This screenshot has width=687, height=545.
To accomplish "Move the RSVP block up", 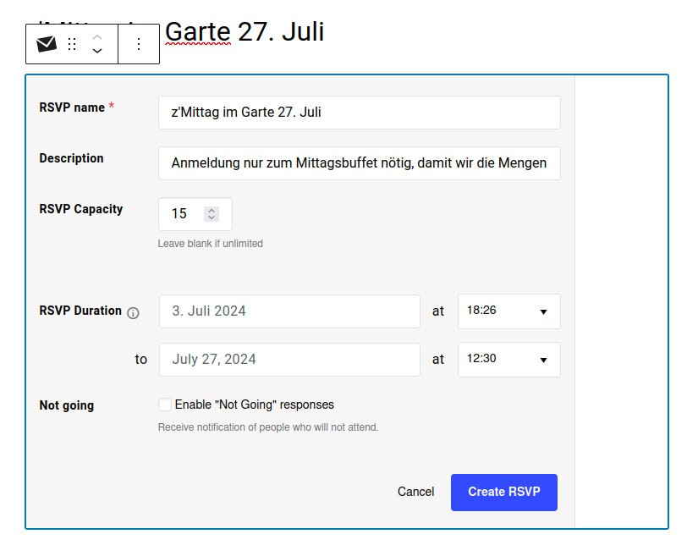I will (x=97, y=37).
